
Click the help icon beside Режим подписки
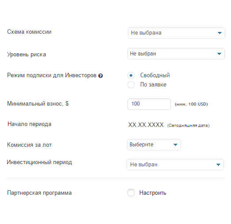pyautogui.click(x=100, y=76)
